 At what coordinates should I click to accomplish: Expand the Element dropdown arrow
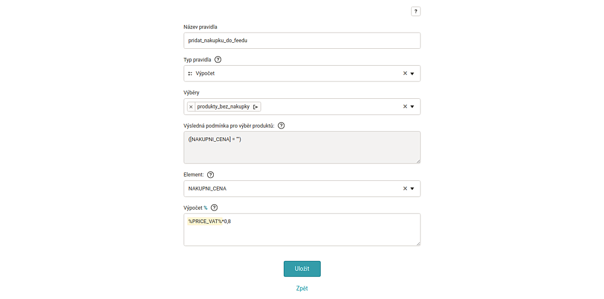coord(412,189)
